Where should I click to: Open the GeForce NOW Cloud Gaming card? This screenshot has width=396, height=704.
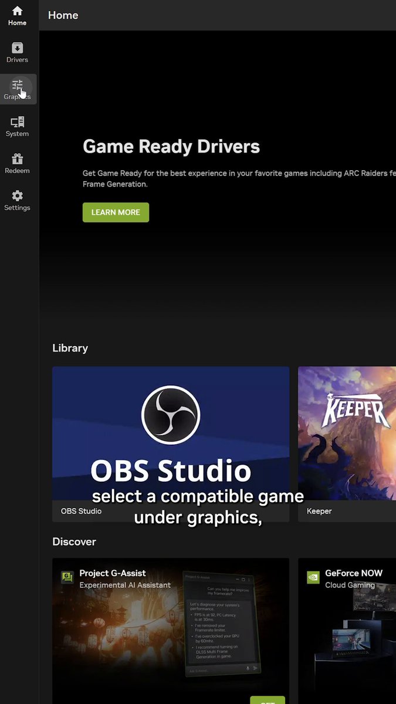347,631
